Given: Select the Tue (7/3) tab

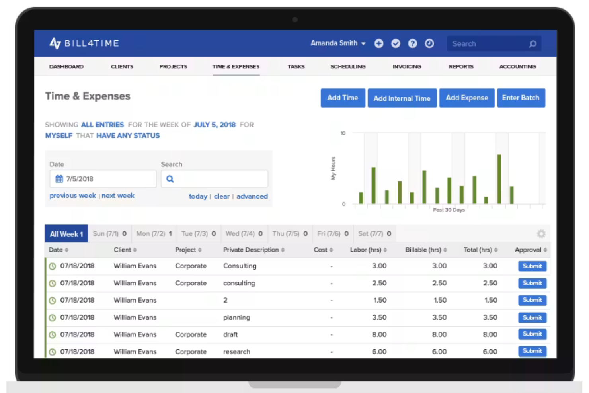Looking at the screenshot, I should click(x=199, y=234).
